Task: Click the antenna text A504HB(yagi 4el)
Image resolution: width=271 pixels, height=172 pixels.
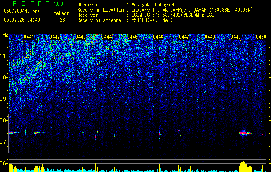Action: point(152,20)
